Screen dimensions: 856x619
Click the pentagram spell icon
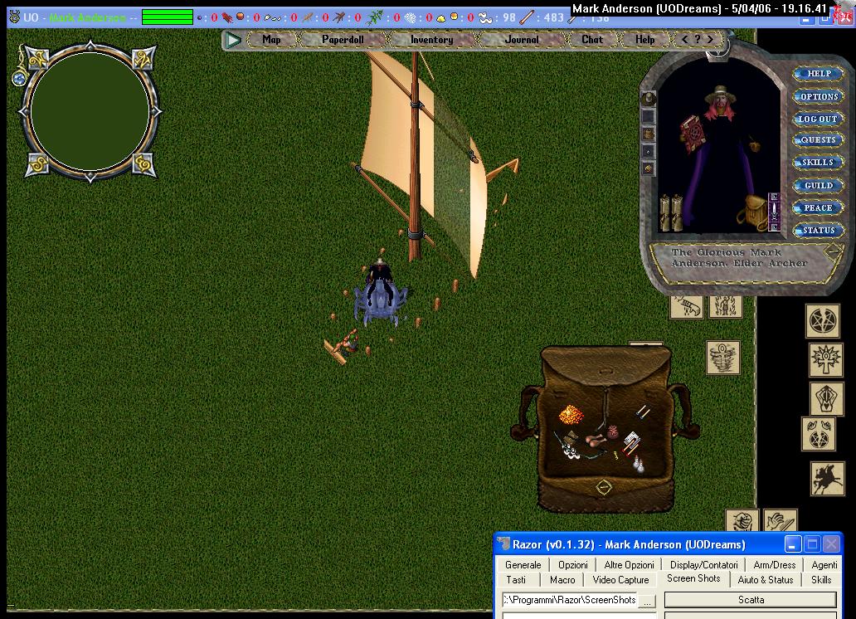click(x=822, y=322)
